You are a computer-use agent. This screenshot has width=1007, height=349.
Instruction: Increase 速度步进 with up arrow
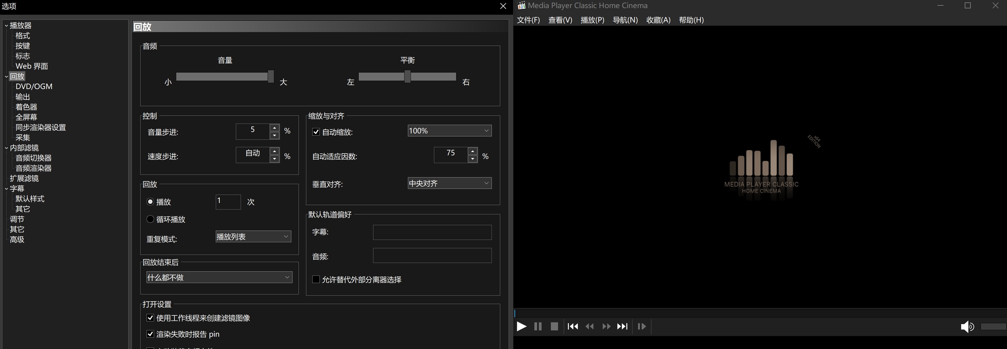click(x=275, y=151)
